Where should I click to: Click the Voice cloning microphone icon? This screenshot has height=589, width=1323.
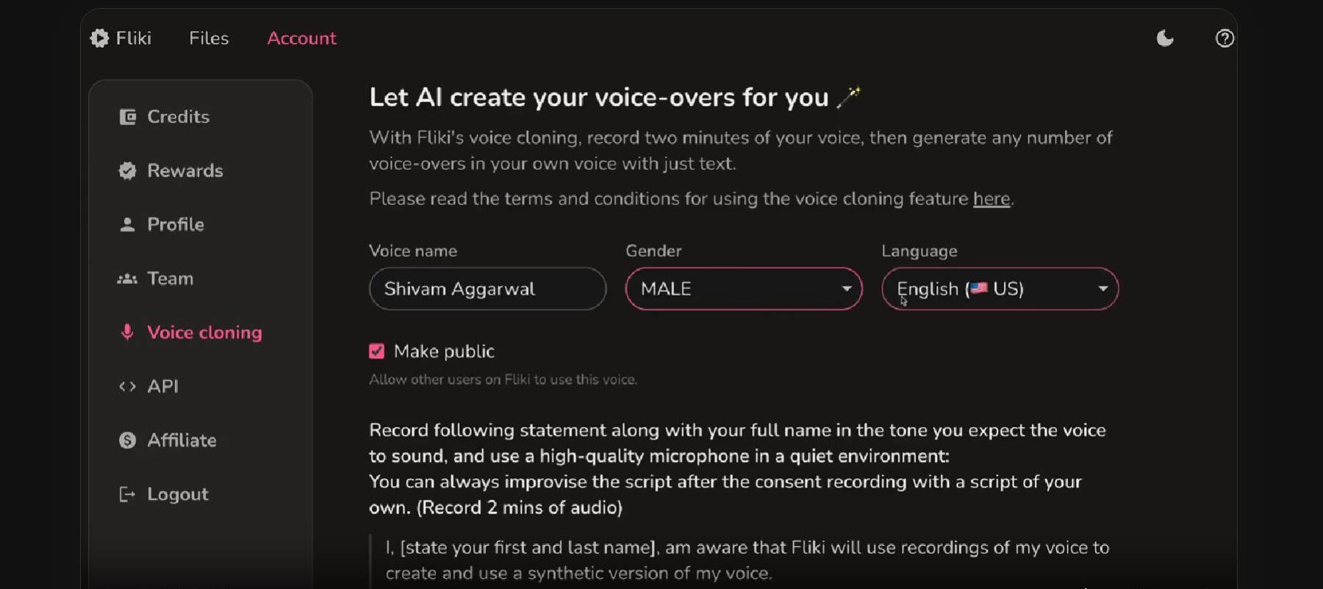[127, 332]
